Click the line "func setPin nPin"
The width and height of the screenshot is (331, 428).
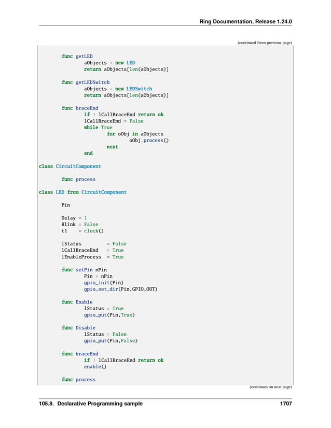[x=84, y=270]
